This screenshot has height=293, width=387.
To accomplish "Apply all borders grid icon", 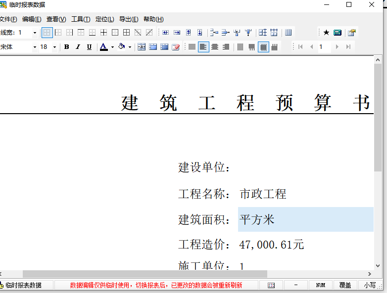I will 126,33.
